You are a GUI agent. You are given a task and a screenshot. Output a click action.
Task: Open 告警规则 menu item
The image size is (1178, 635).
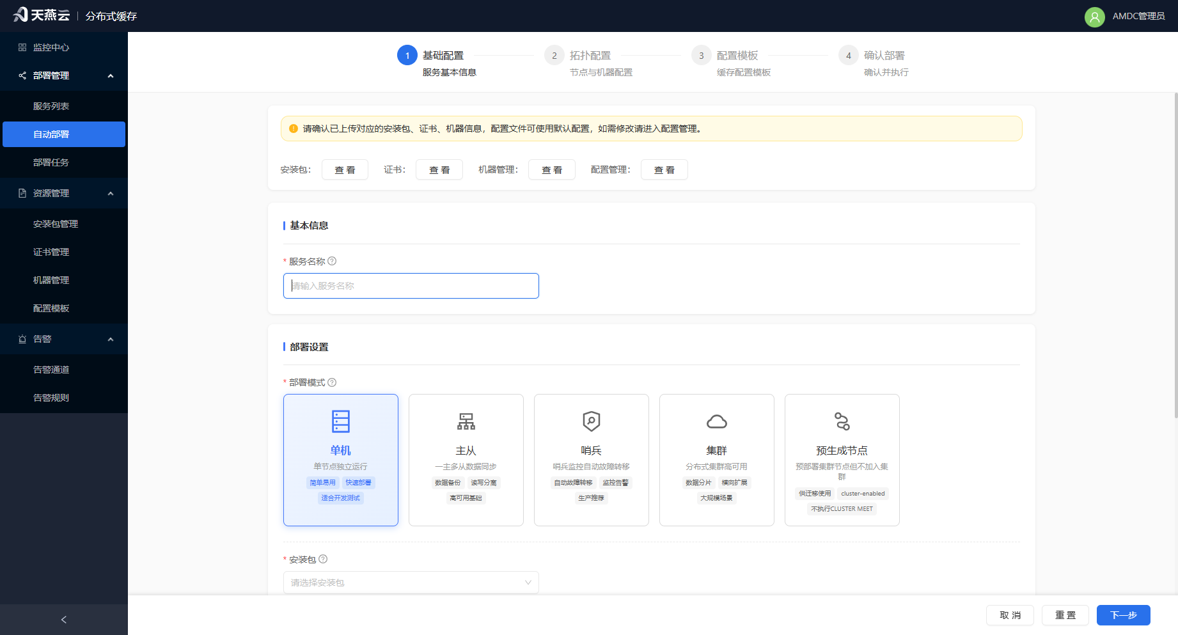[x=64, y=398]
